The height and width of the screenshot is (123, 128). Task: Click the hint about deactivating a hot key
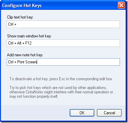point(61,79)
